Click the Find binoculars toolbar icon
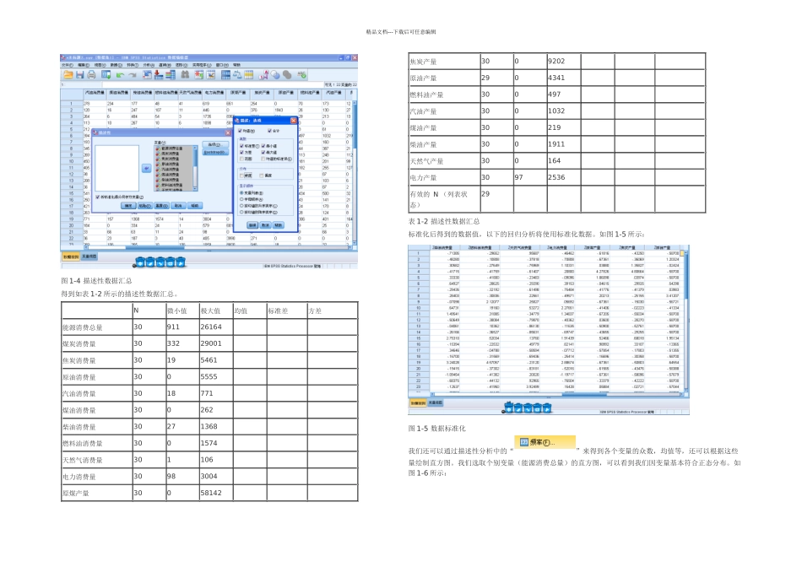This screenshot has width=802, height=567. (185, 74)
